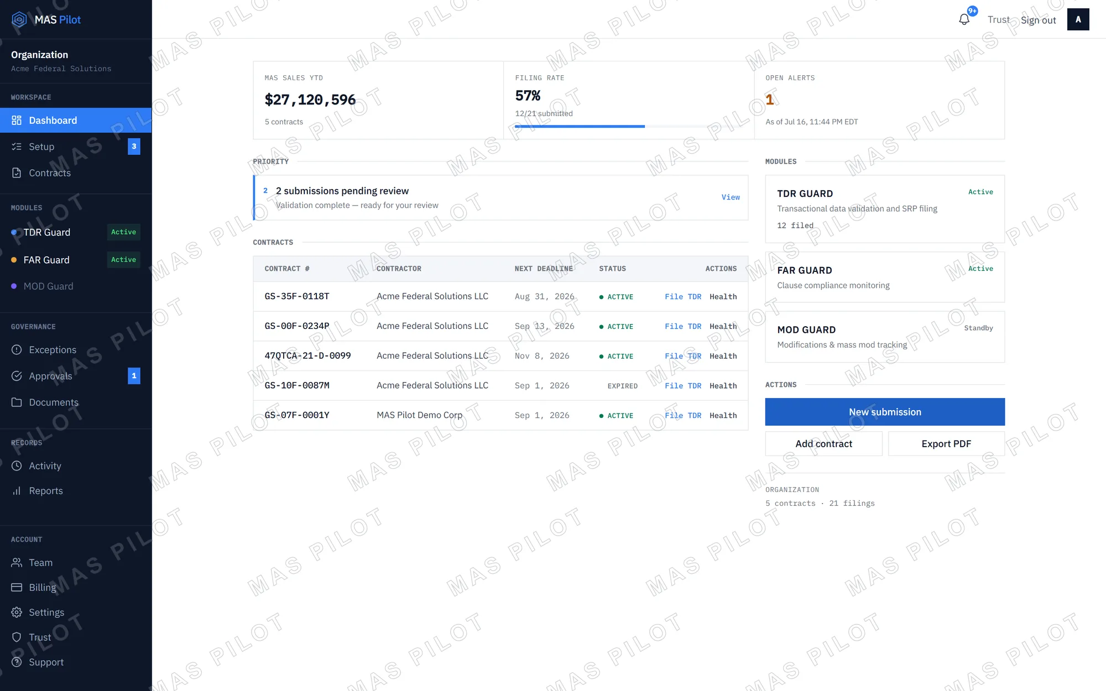
Task: Go to Contracts in the sidebar
Action: (x=76, y=173)
